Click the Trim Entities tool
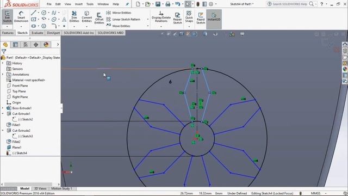The image size is (348, 196). (x=74, y=17)
